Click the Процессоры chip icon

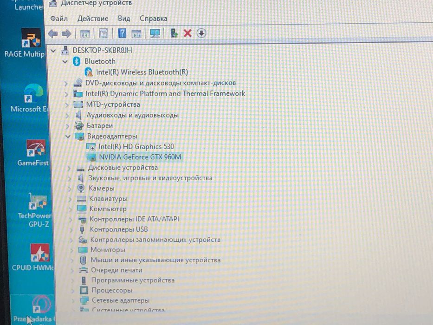(x=84, y=290)
